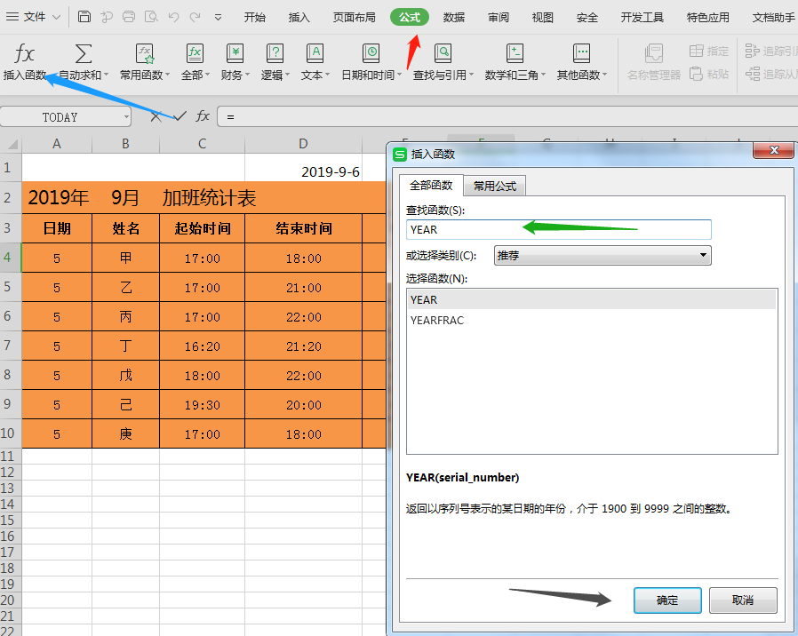Open the Name Box TODAY dropdown arrow
798x636 pixels.
click(x=126, y=117)
